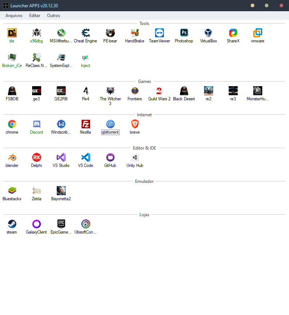
Task: Launch VS Studio
Action: [x=61, y=157]
